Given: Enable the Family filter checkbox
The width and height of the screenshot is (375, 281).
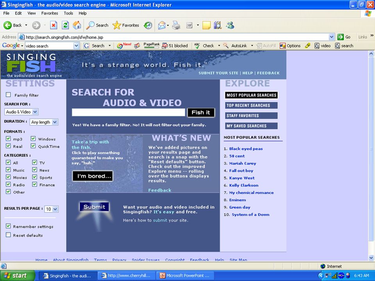Looking at the screenshot, I should (8, 95).
